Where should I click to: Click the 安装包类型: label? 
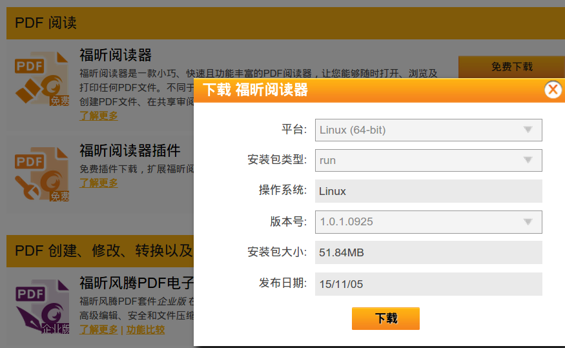(277, 159)
